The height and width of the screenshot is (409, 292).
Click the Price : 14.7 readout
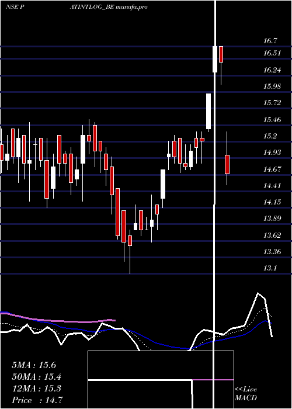(37, 400)
